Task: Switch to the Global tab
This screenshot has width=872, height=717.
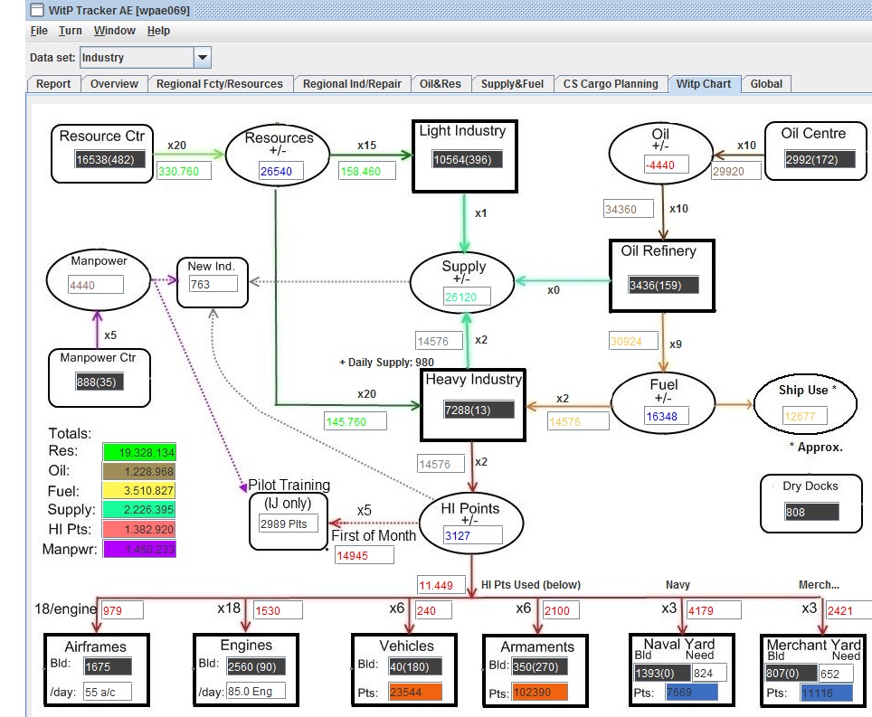Action: 766,84
